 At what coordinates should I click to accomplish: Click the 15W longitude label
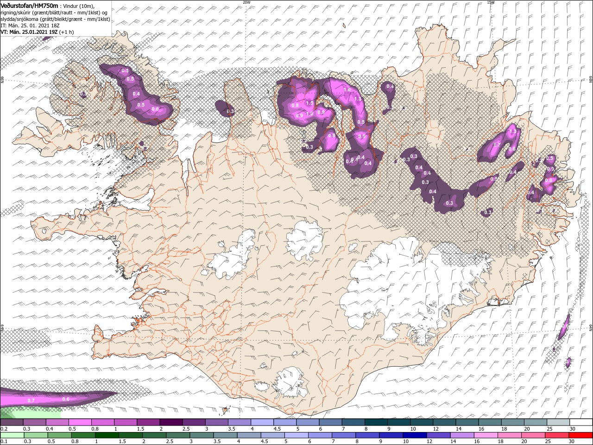point(491,2)
